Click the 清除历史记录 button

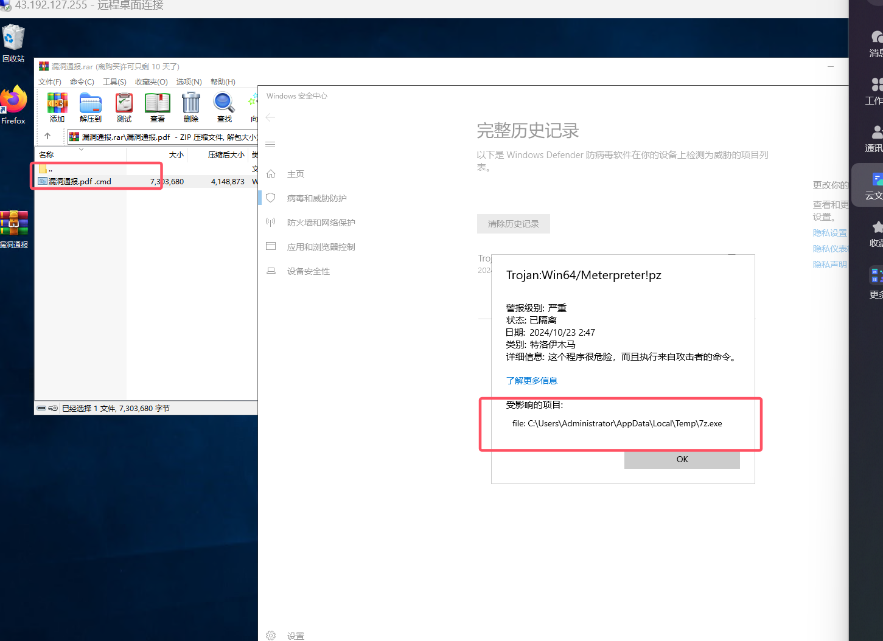(514, 224)
